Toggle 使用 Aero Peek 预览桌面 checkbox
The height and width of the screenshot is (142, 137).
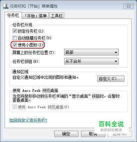click(x=15, y=107)
